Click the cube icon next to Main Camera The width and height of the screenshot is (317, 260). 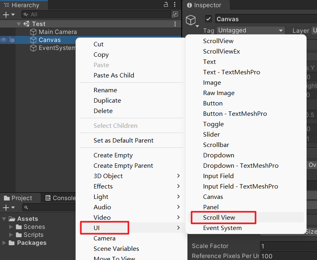click(33, 32)
